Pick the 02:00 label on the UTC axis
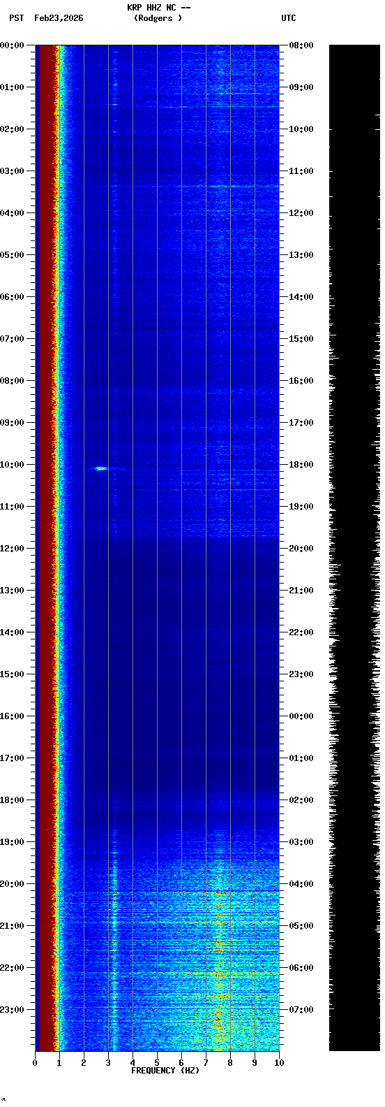This screenshot has height=1107, width=385. tap(301, 800)
